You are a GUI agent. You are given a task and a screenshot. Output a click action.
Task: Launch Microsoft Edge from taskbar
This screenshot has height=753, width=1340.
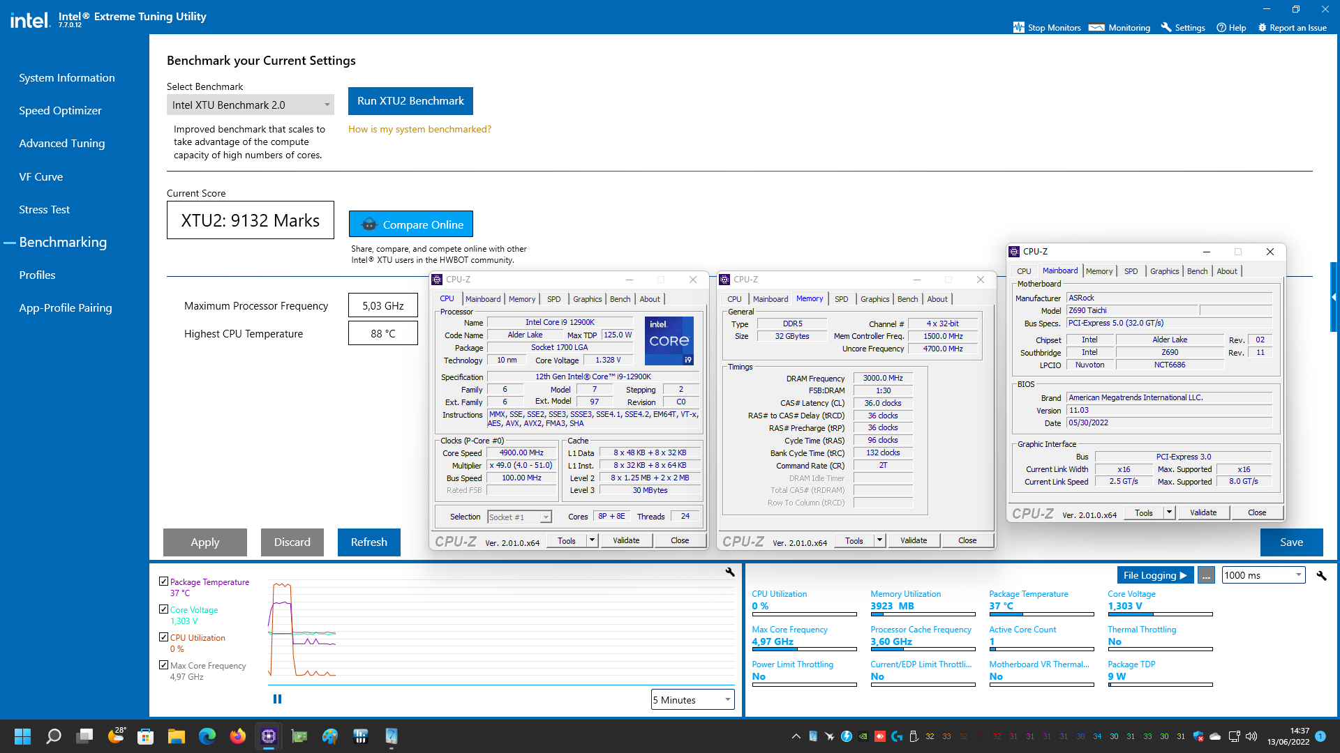click(x=207, y=736)
